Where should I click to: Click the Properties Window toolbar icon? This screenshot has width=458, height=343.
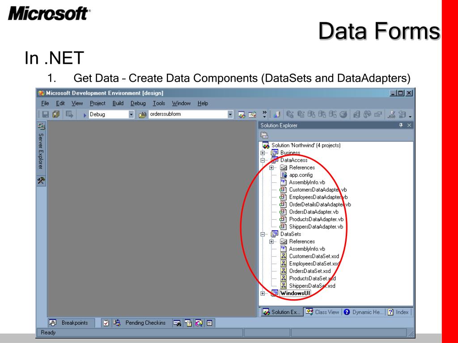point(252,115)
